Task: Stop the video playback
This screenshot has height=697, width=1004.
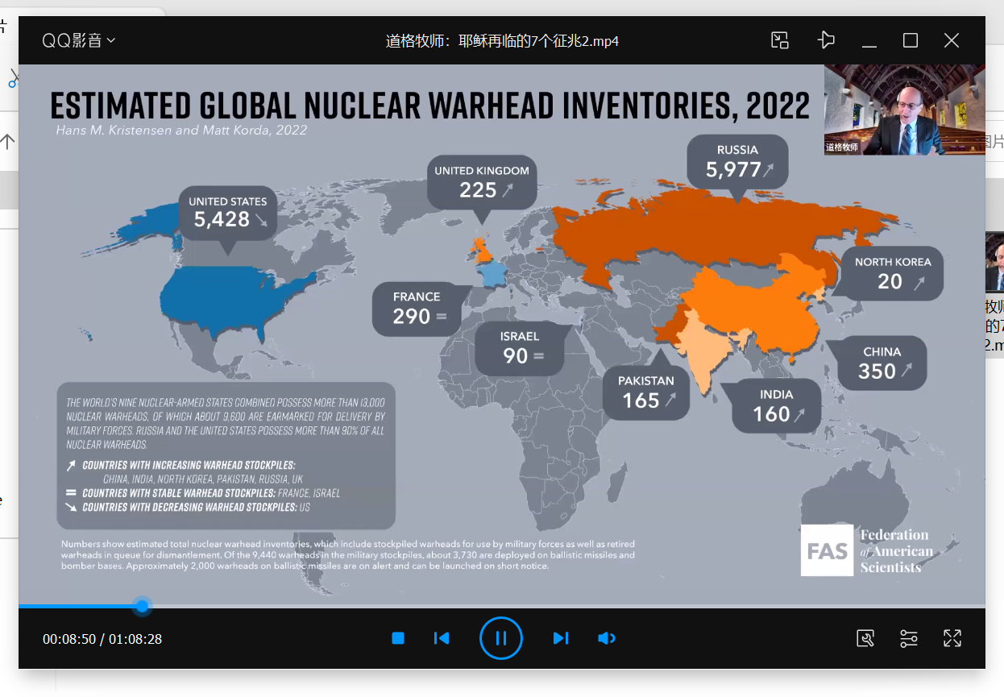Action: point(398,638)
